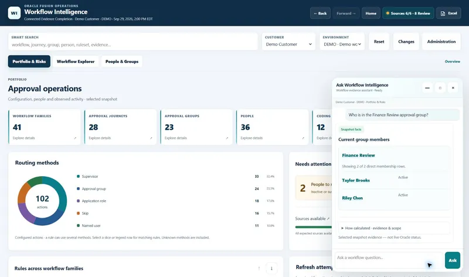
Task: Click the up arrow in Rules across workflow families
Action: [259, 268]
